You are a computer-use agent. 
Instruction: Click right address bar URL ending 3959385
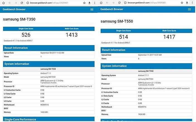(x=147, y=3)
